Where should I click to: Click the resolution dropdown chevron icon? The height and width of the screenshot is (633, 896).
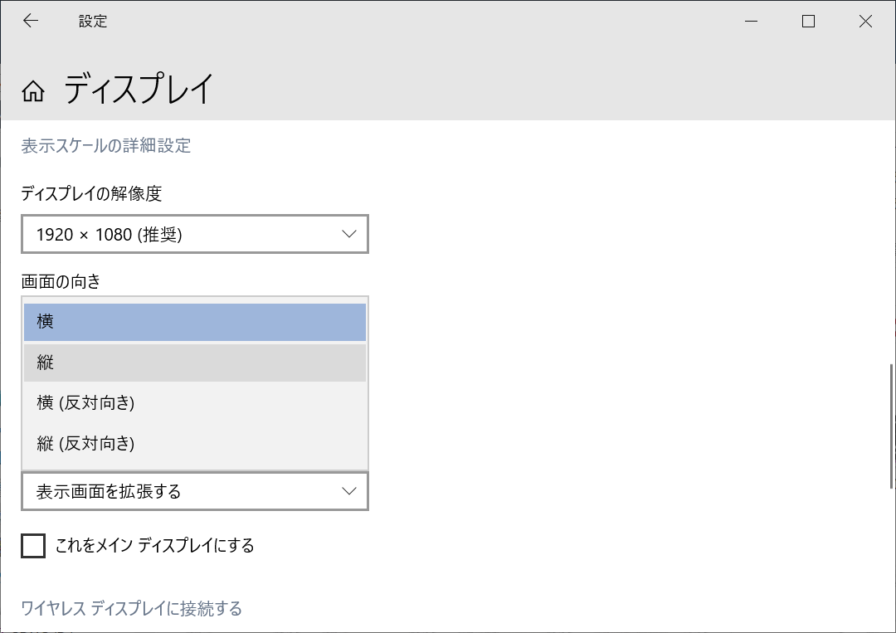[x=349, y=234]
